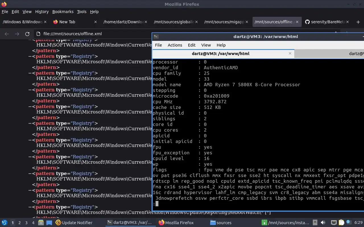Click the notification tray icon with the badge

point(349,223)
